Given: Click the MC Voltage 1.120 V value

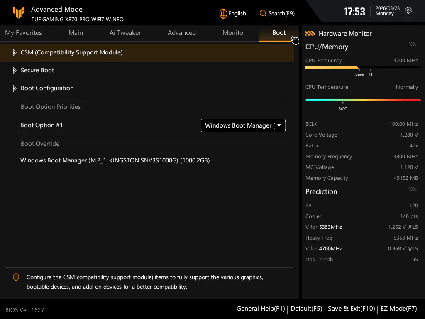Looking at the screenshot, I should (x=409, y=167).
